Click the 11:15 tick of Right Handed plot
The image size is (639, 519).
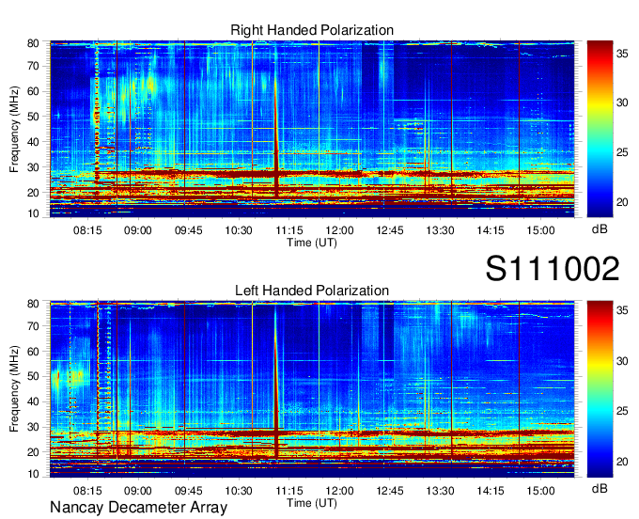tap(288, 230)
